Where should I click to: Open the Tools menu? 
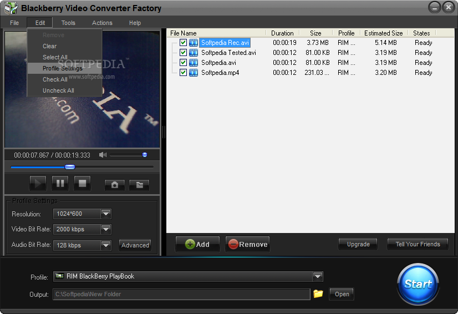(x=68, y=23)
